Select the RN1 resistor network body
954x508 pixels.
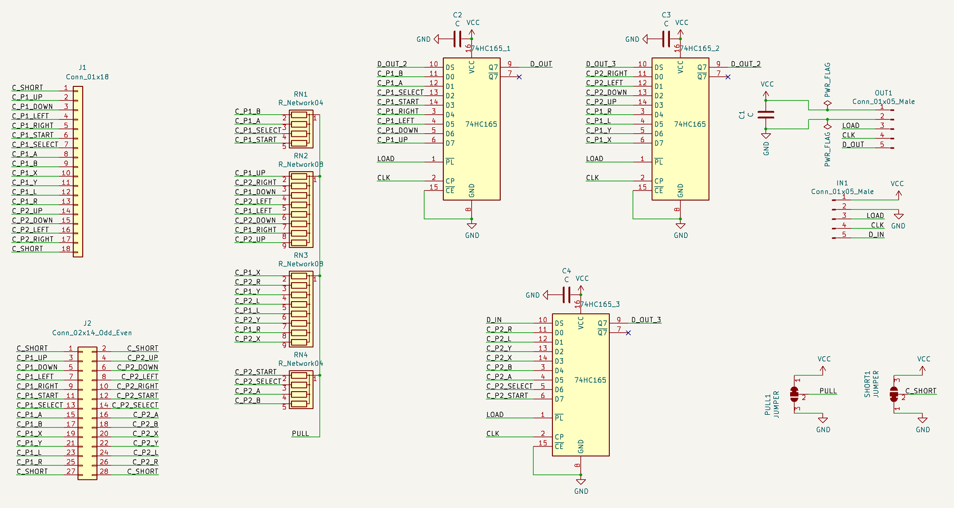[x=301, y=129]
